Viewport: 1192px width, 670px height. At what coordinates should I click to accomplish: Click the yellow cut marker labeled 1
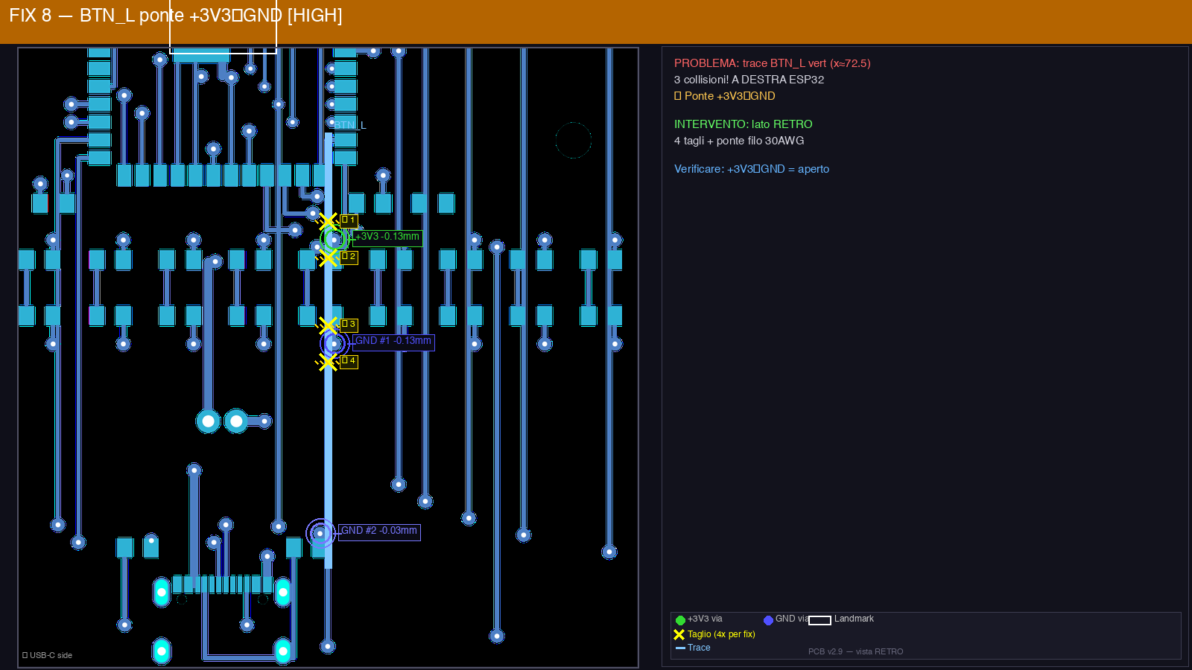coord(328,221)
